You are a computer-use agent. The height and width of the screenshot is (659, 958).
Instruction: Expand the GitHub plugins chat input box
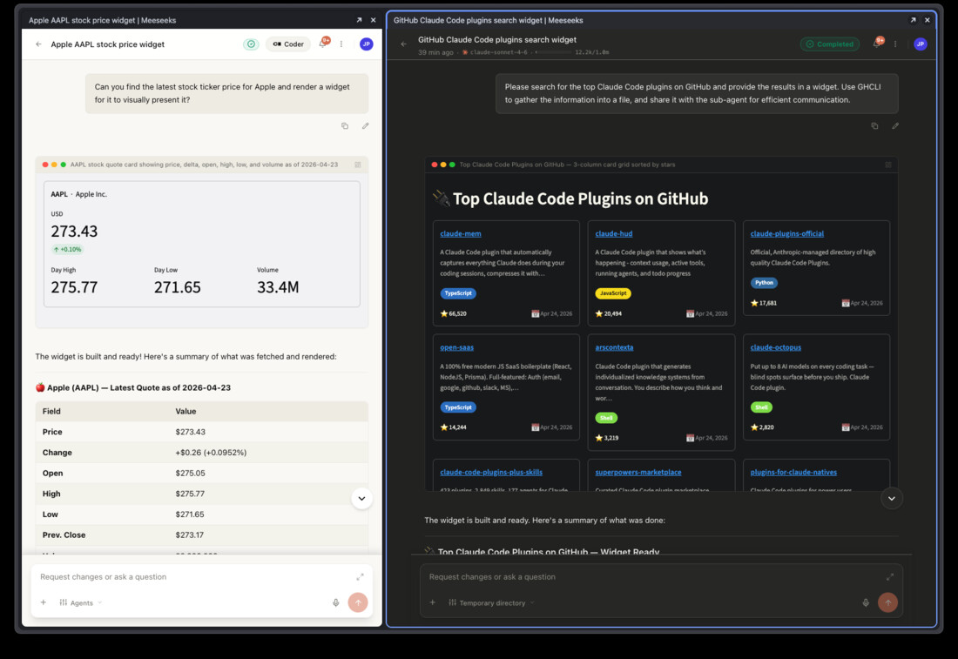point(890,576)
